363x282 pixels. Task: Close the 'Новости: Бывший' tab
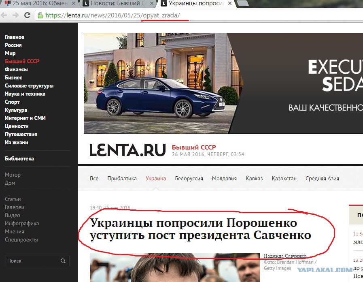(152, 4)
